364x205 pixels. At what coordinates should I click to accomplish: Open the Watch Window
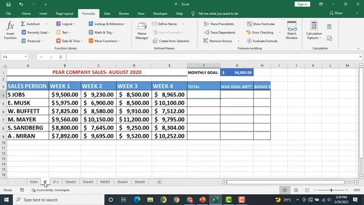292,30
